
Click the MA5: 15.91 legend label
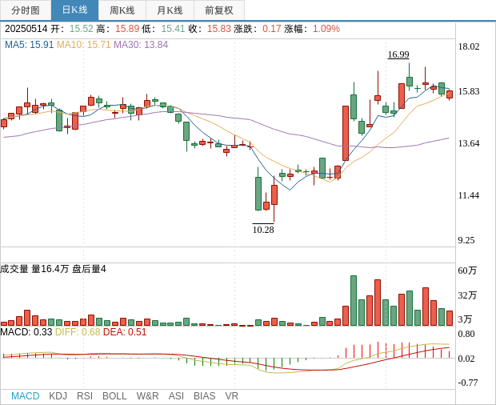(x=29, y=45)
